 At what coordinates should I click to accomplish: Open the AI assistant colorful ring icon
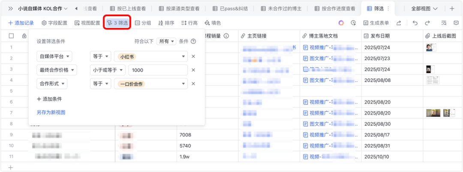pos(341,23)
